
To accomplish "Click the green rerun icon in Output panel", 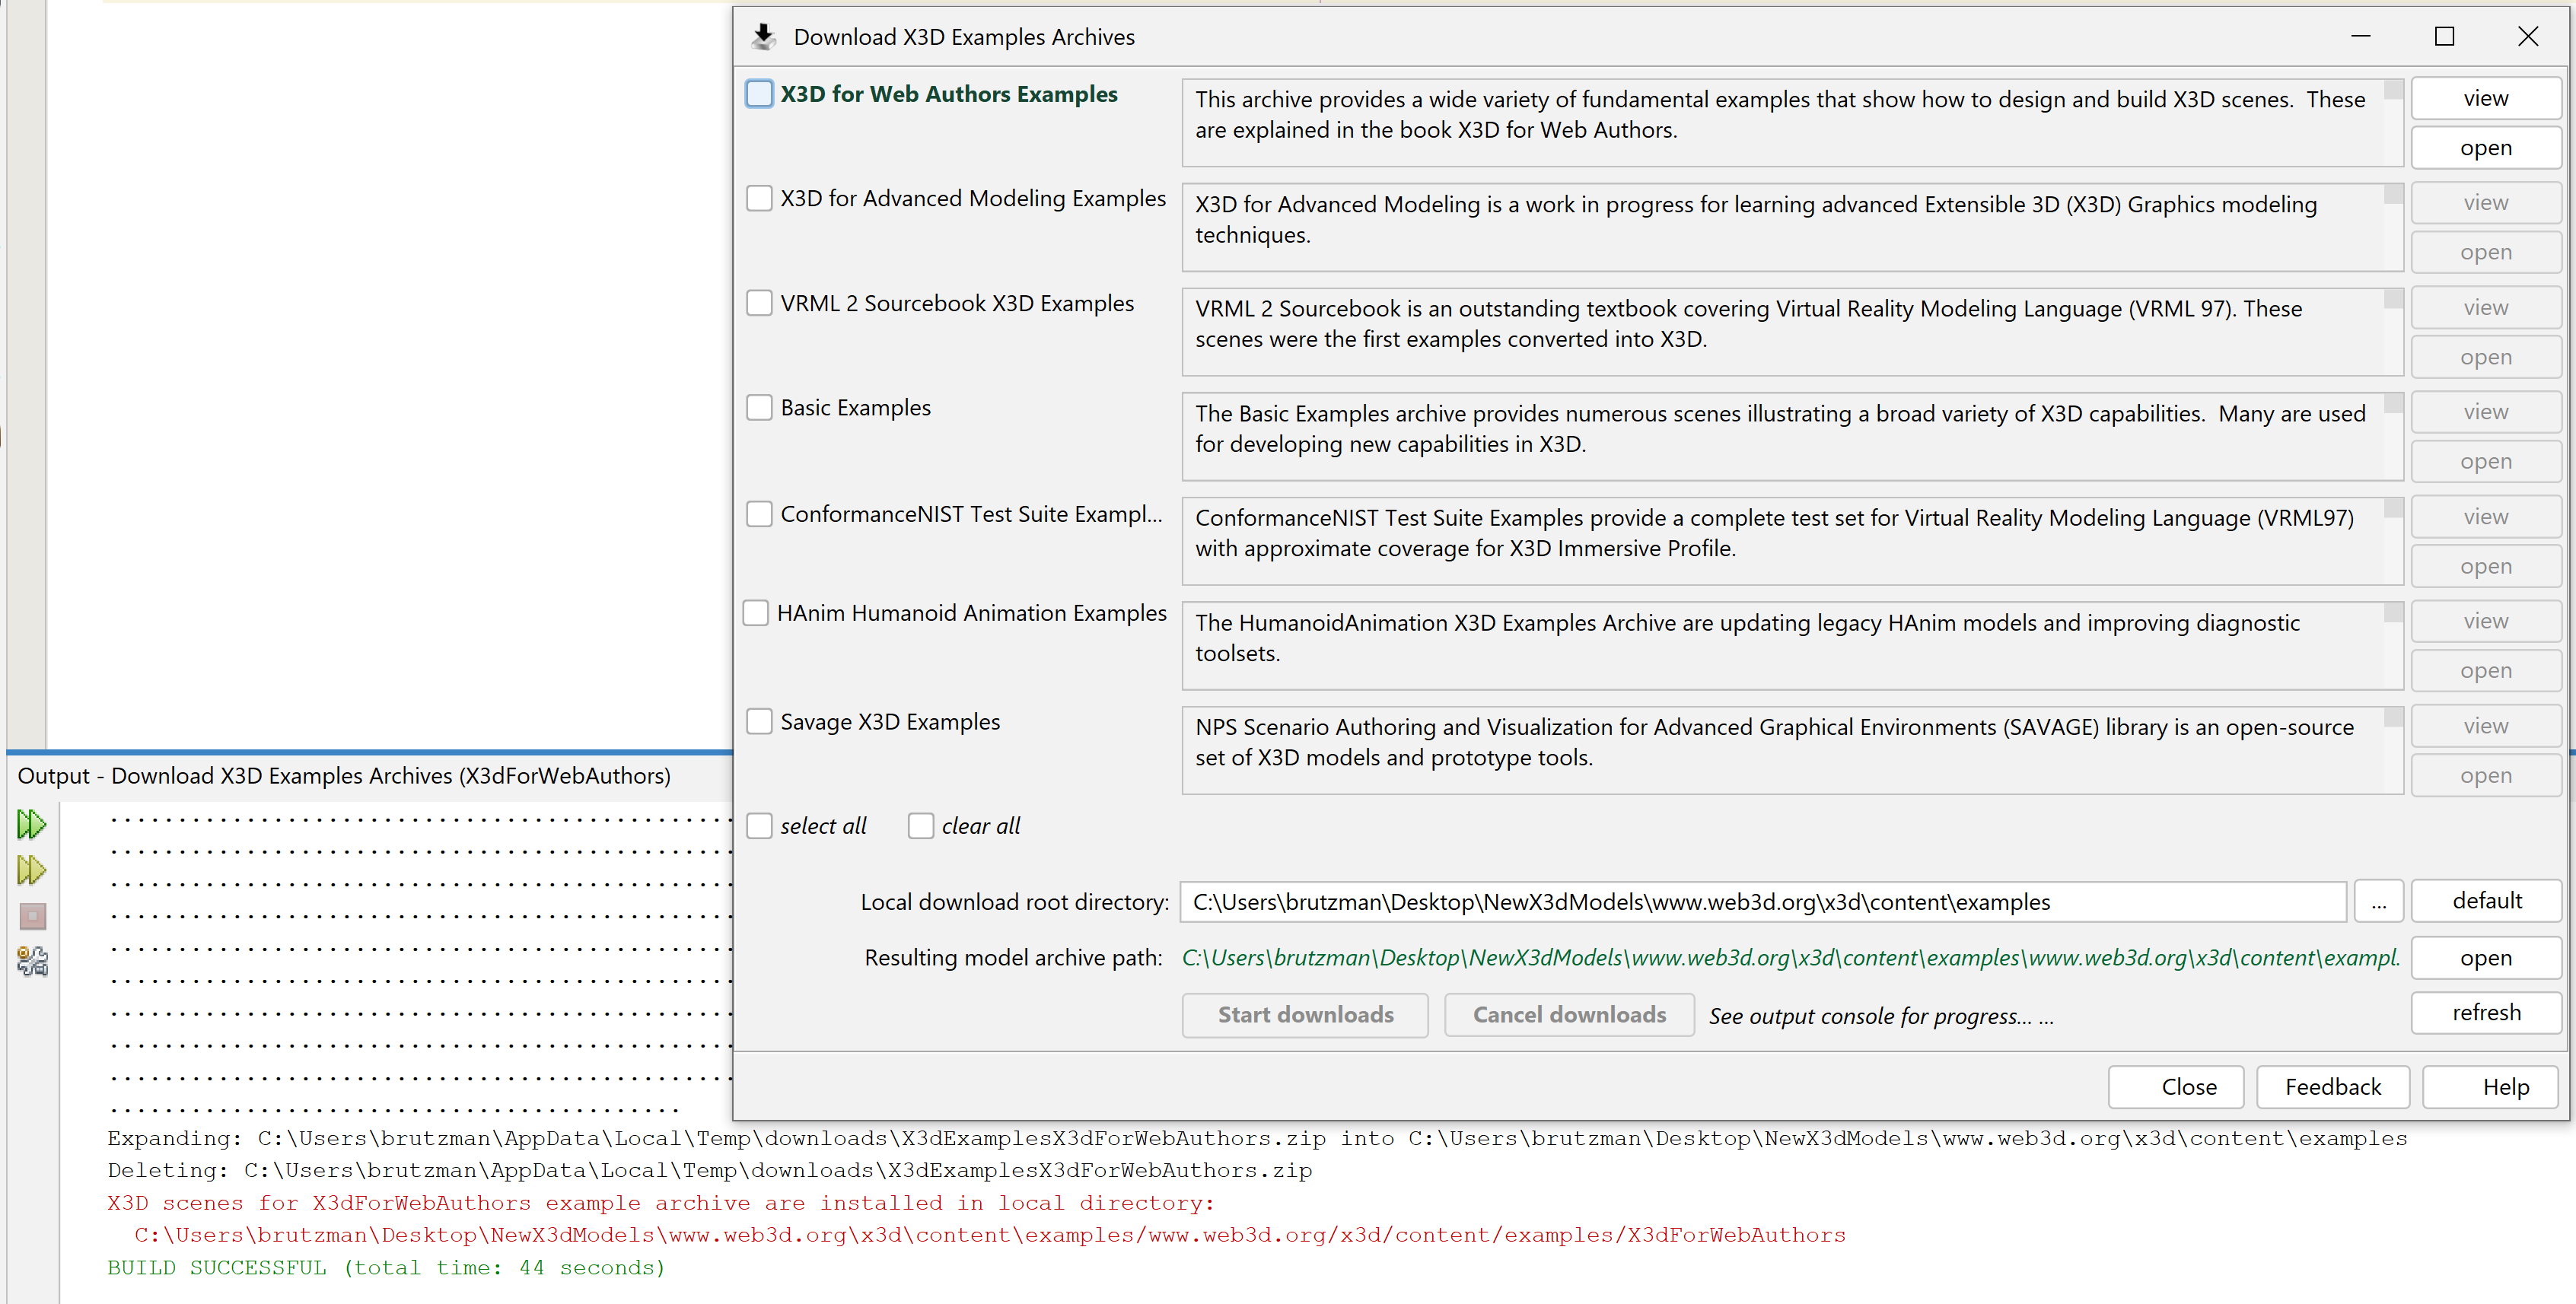I will pos(31,824).
